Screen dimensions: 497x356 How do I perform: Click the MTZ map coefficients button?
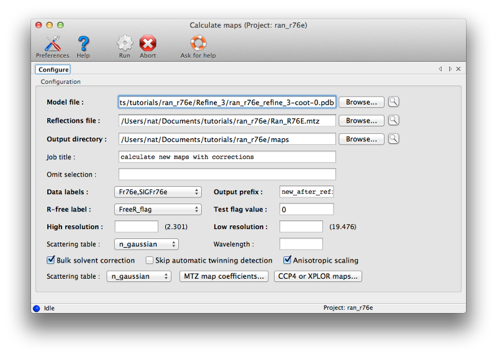[x=224, y=276]
